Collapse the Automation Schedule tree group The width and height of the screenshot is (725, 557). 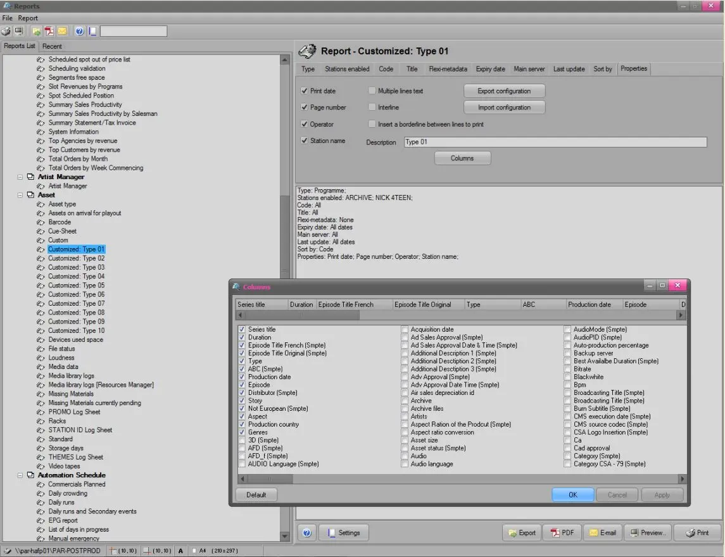tap(20, 475)
